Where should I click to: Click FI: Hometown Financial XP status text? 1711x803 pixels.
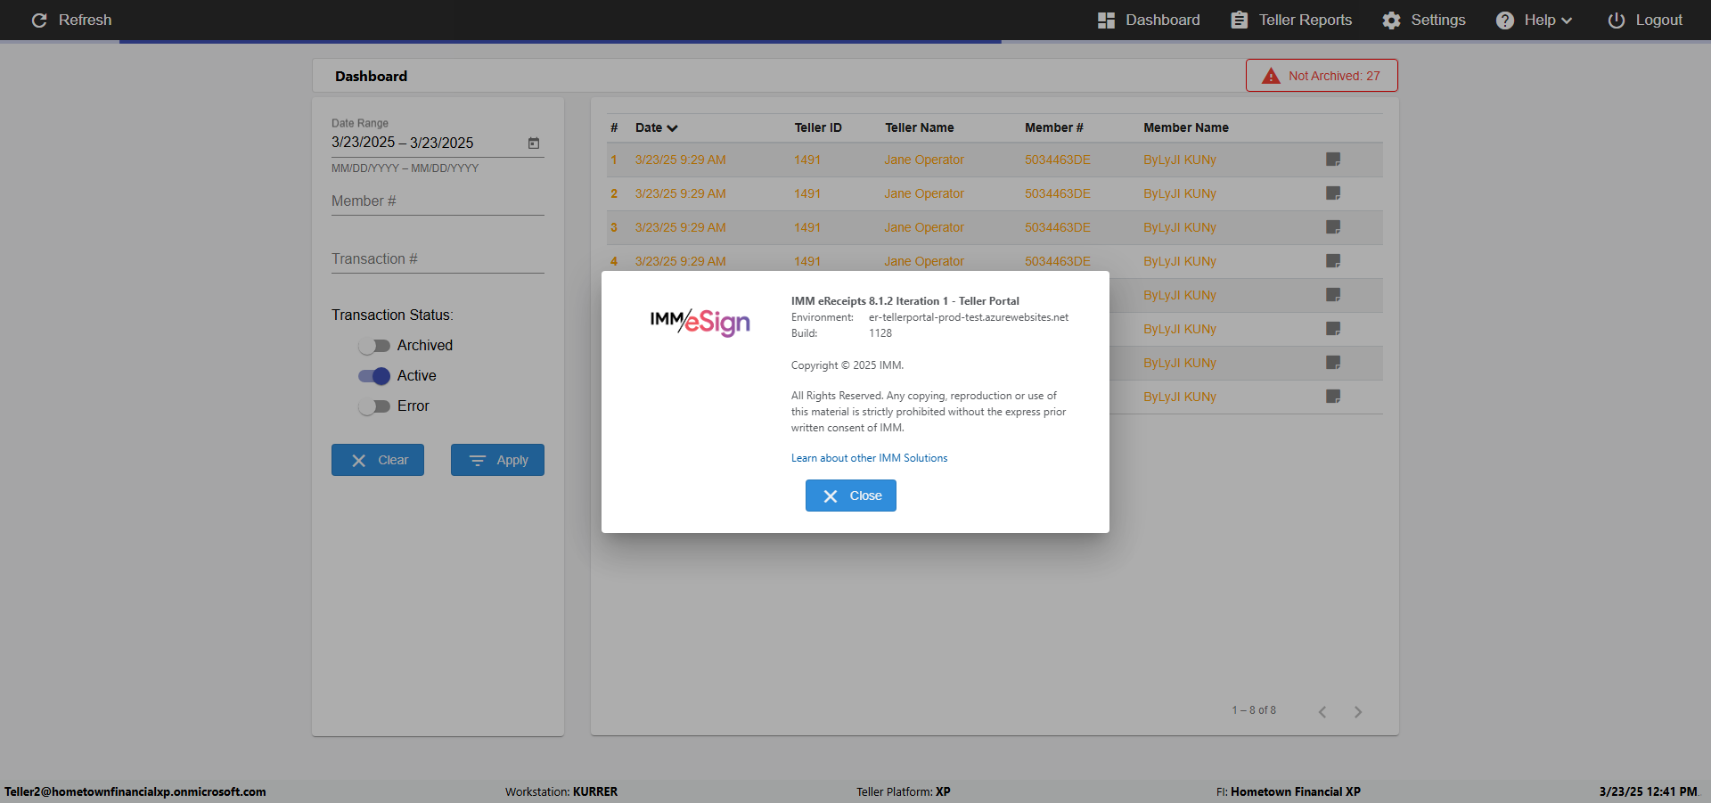pyautogui.click(x=1289, y=791)
